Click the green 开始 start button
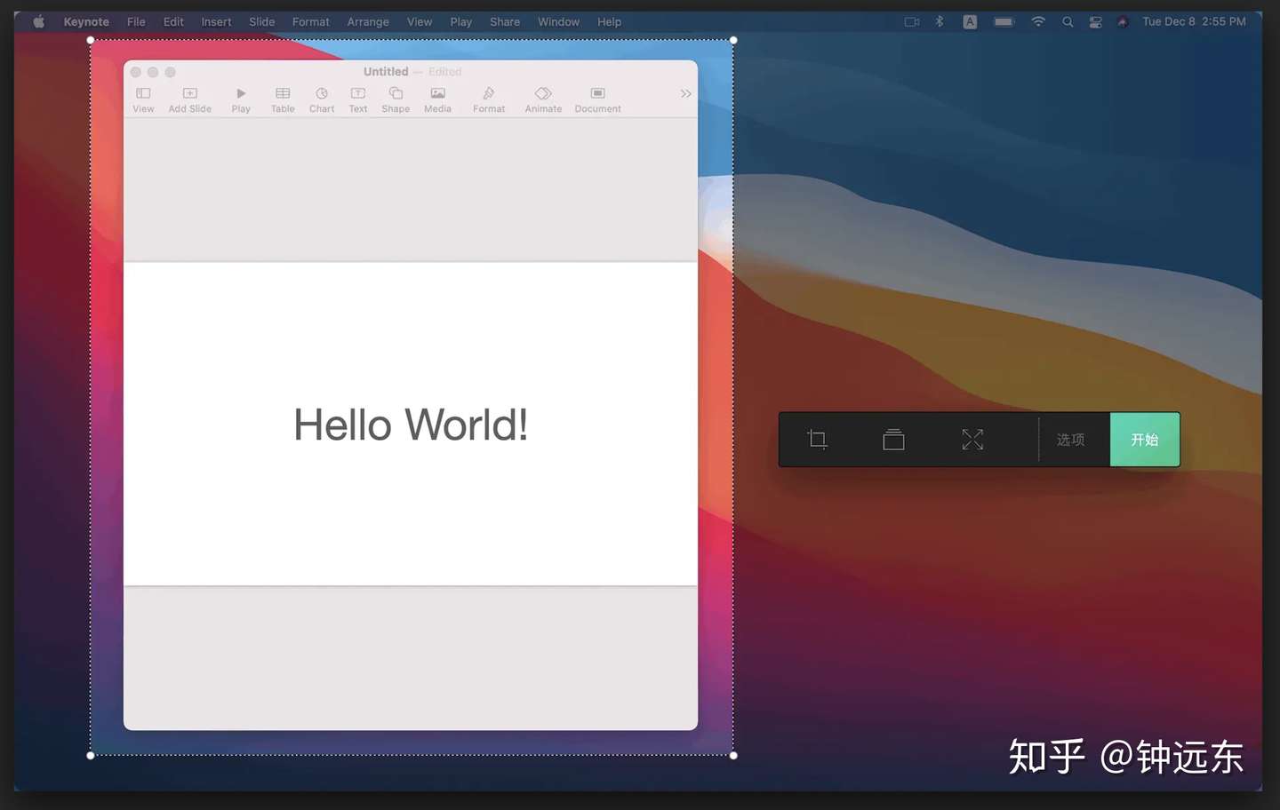This screenshot has width=1280, height=810. [1145, 440]
